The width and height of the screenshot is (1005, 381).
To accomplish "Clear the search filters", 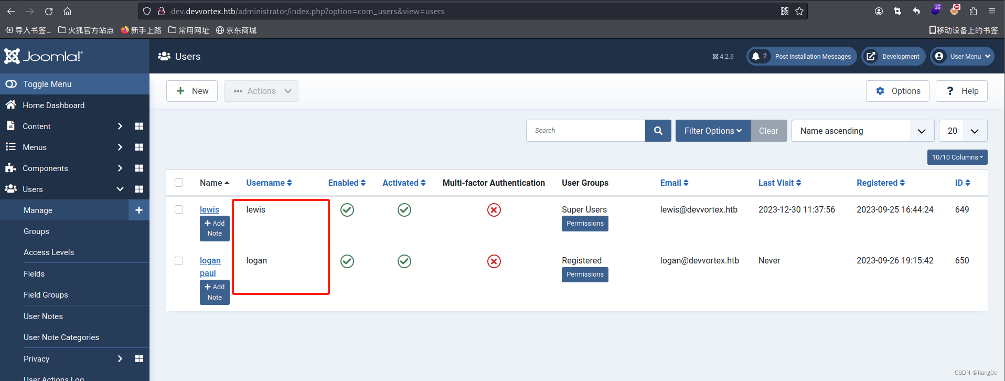I will coord(768,131).
